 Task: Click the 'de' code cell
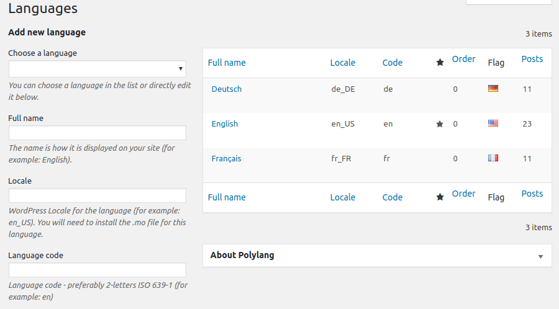coord(388,89)
